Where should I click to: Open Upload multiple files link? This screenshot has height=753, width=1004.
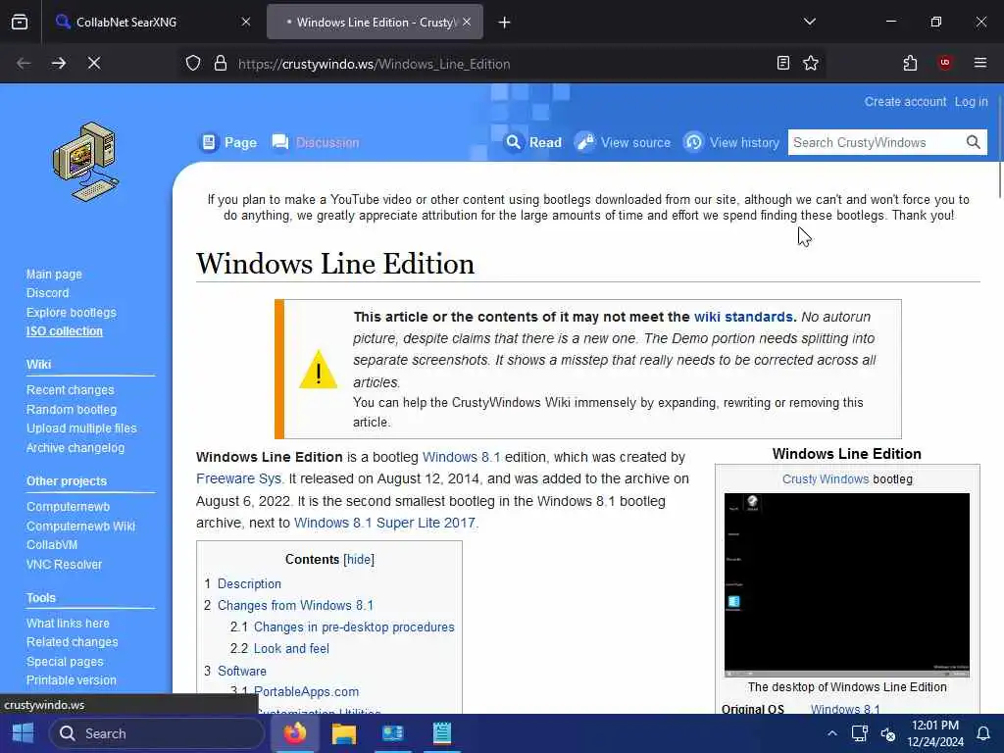pyautogui.click(x=81, y=428)
